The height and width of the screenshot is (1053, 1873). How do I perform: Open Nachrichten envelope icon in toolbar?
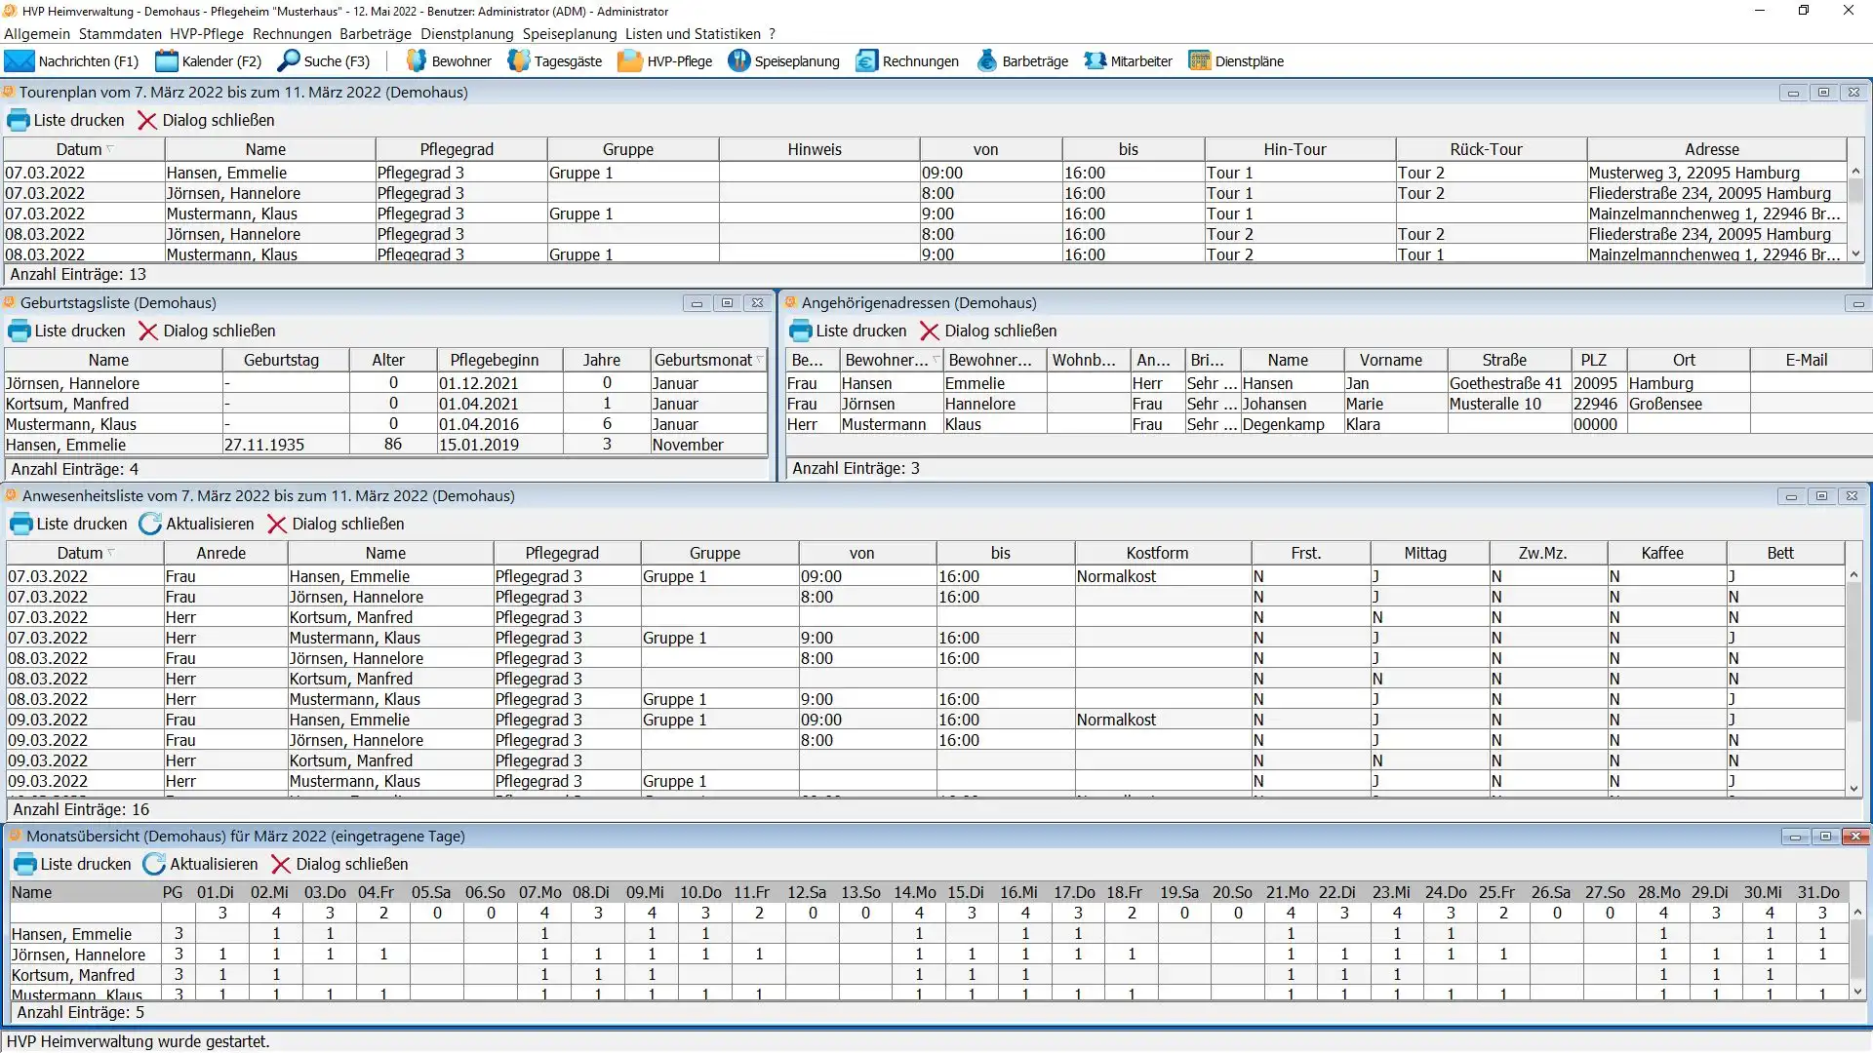click(x=20, y=61)
